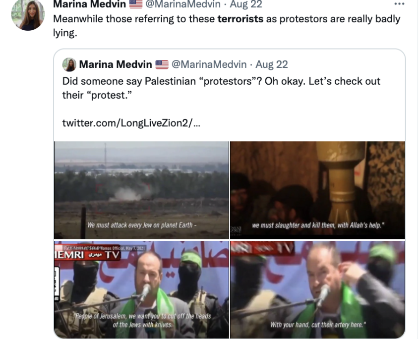This screenshot has height=339, width=419.
Task: Open Marina Medvin's large profile avatar
Action: click(x=28, y=15)
